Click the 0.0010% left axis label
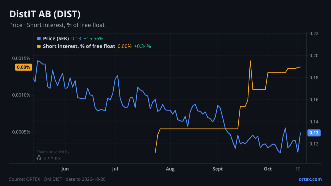Screen dimensions: 331x186 (21, 95)
